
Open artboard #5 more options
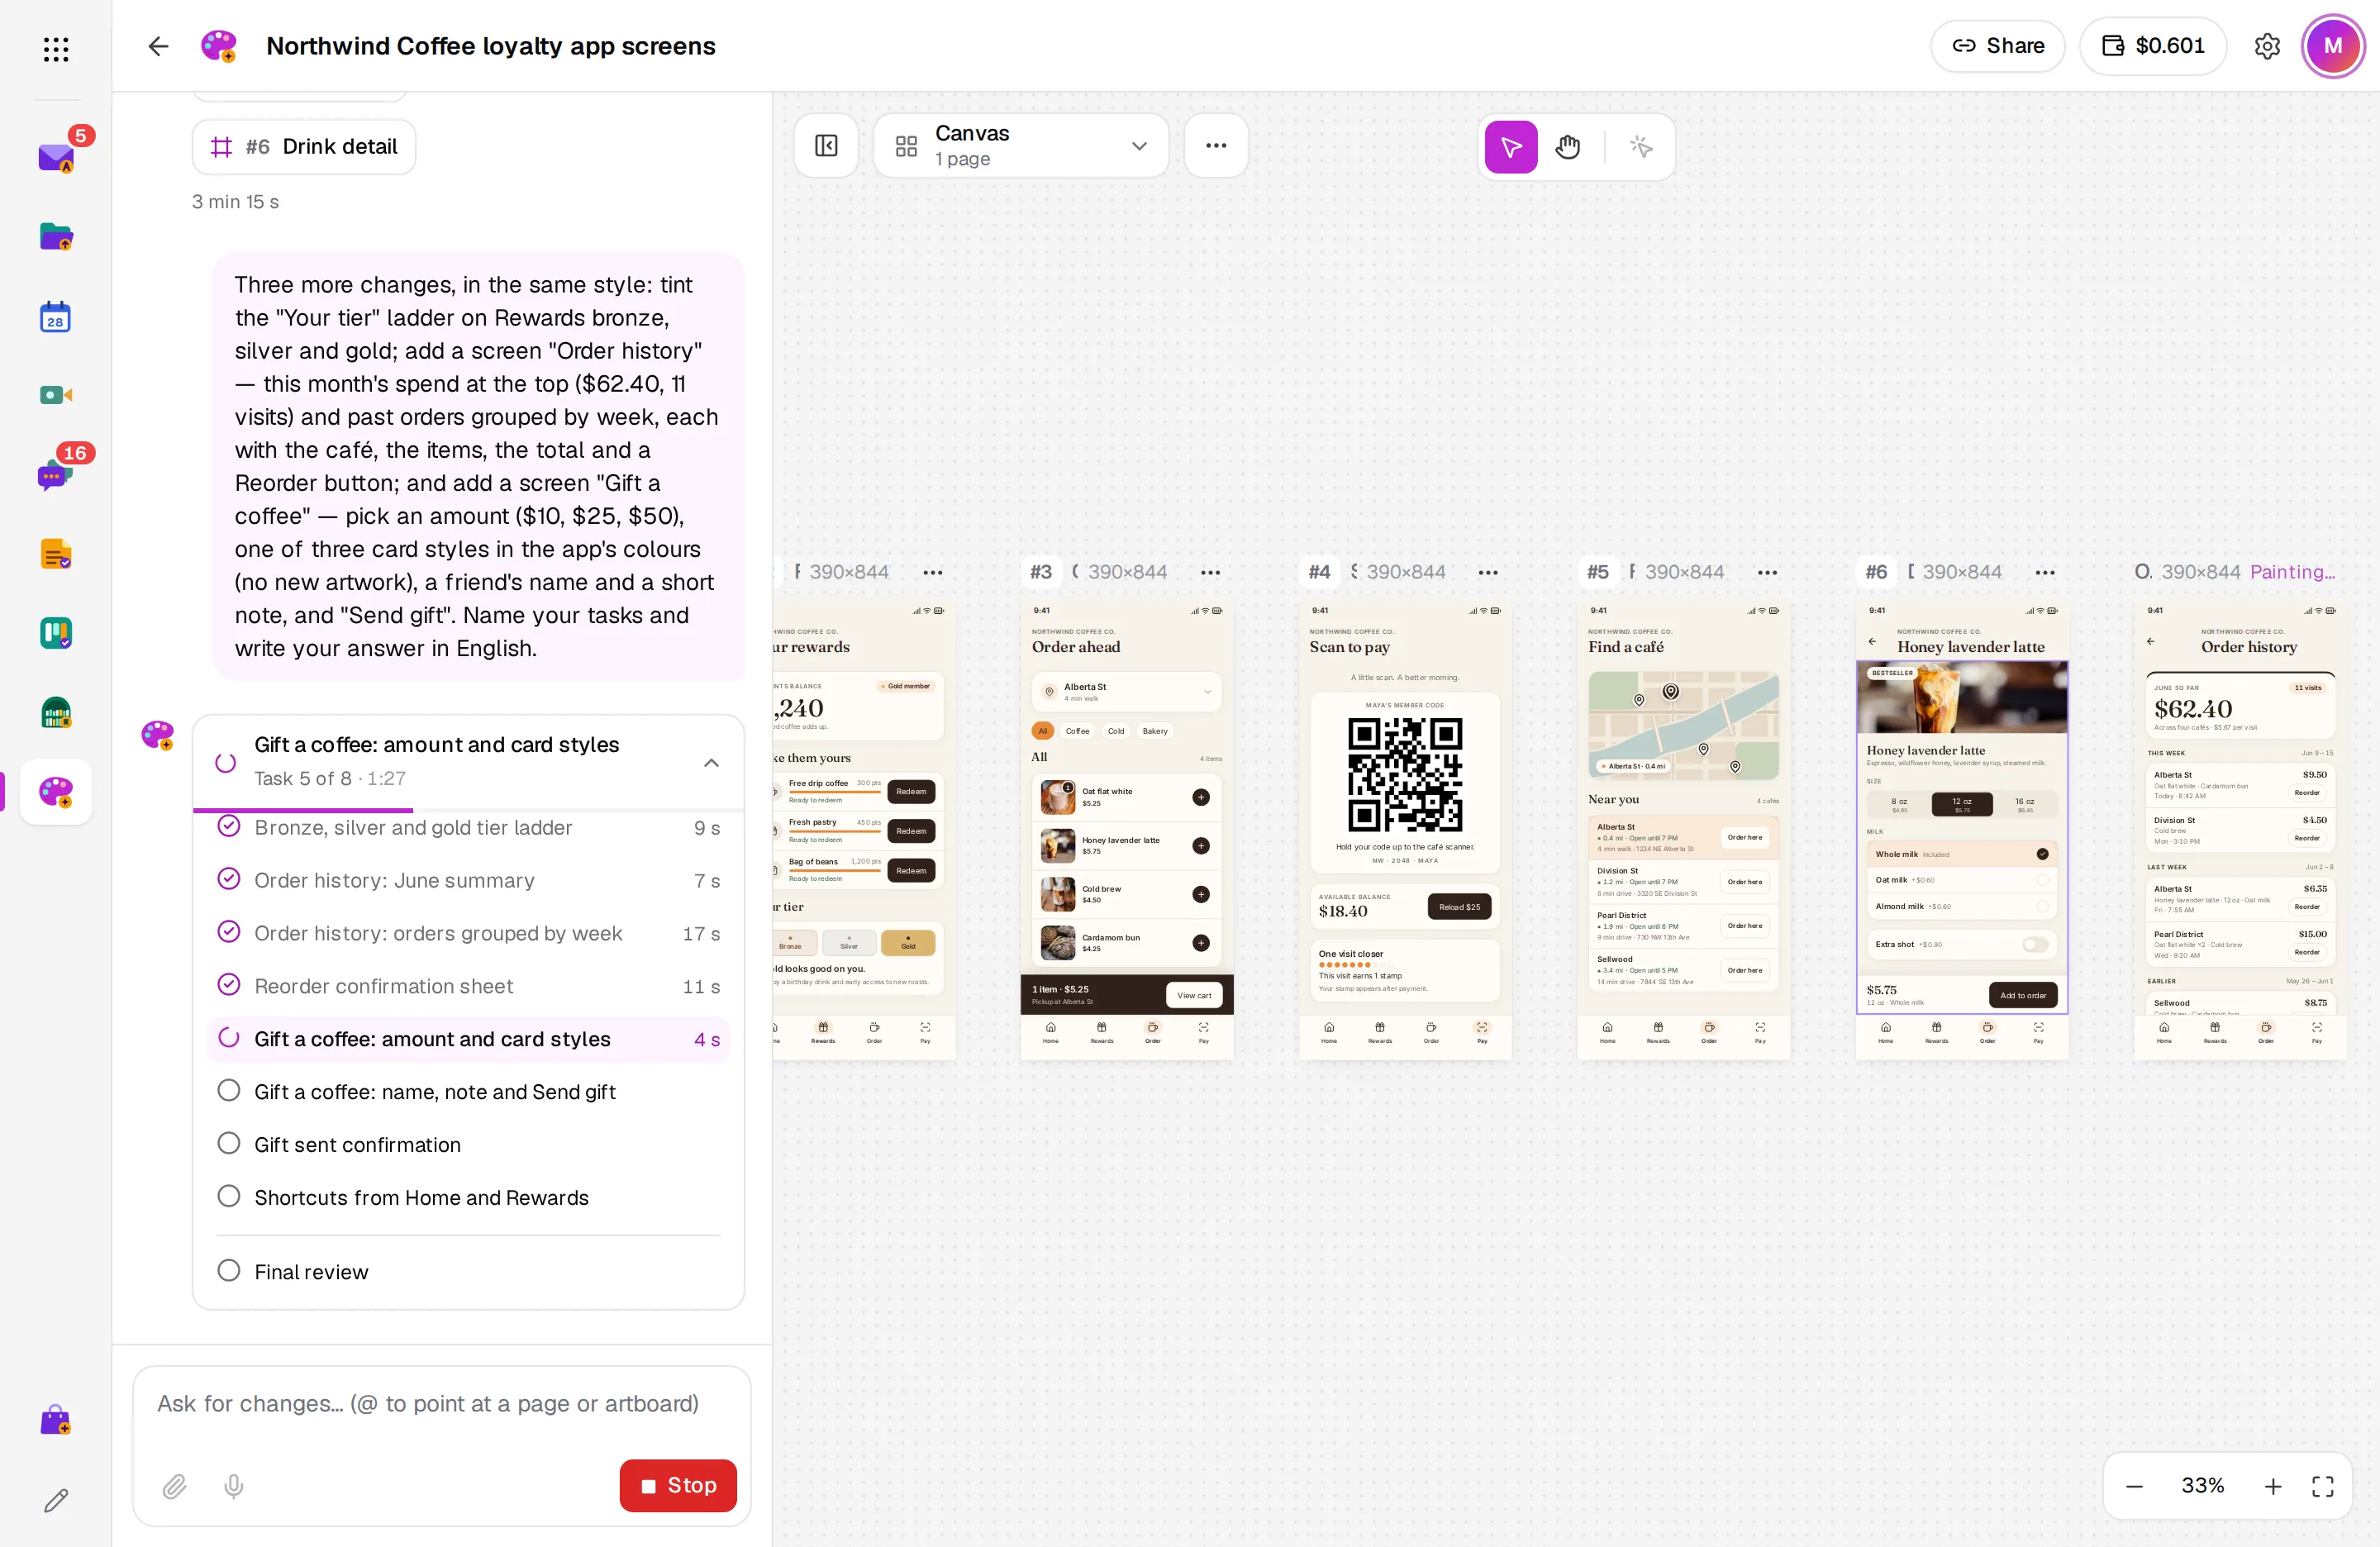1767,573
